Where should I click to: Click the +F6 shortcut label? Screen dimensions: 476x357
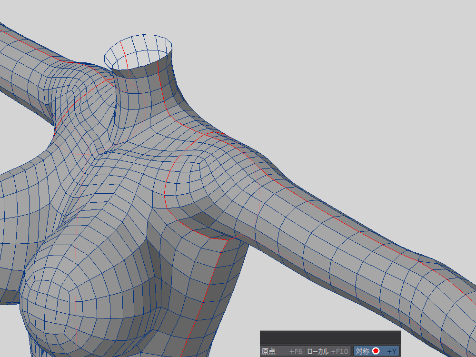click(296, 351)
